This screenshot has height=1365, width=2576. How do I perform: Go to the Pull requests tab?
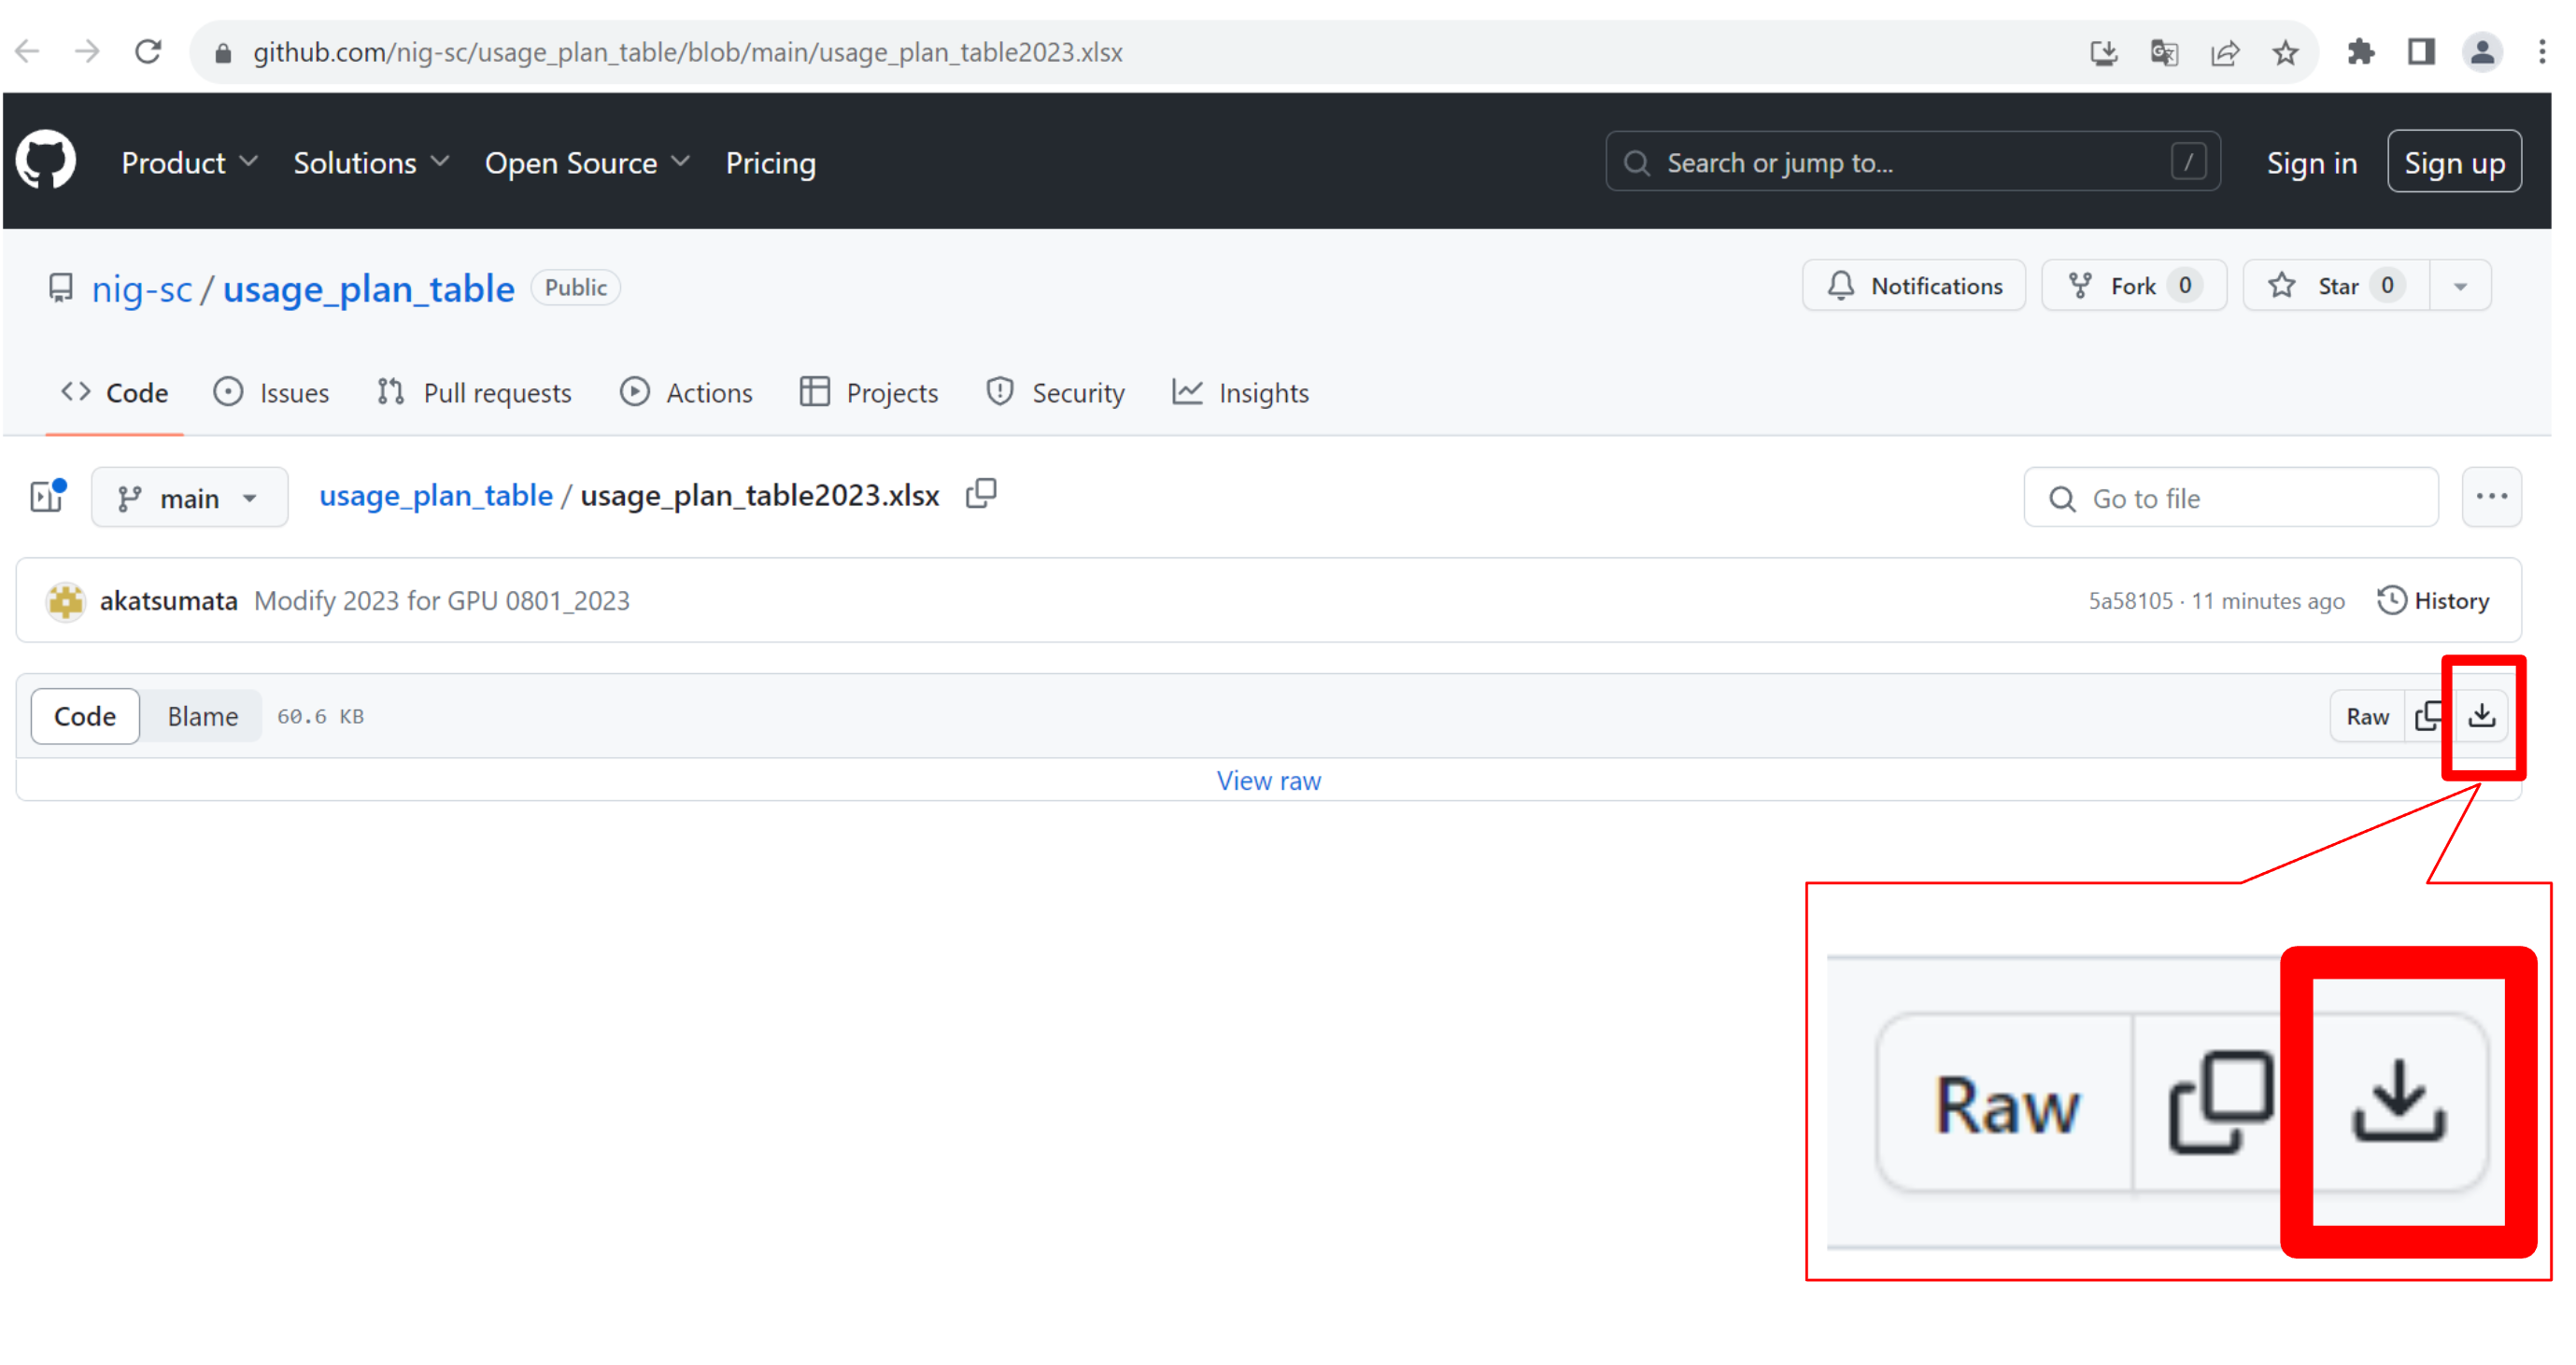pyautogui.click(x=475, y=393)
